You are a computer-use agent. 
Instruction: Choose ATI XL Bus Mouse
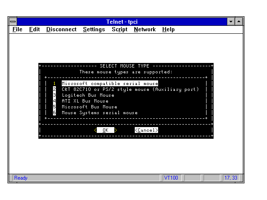[85, 101]
